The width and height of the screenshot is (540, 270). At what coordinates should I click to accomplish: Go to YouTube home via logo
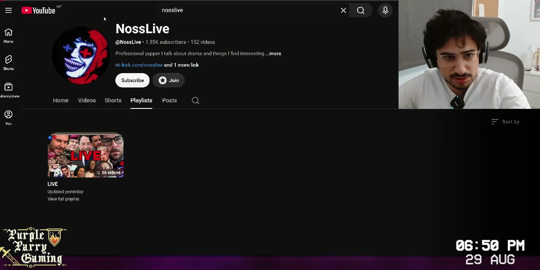(x=38, y=10)
